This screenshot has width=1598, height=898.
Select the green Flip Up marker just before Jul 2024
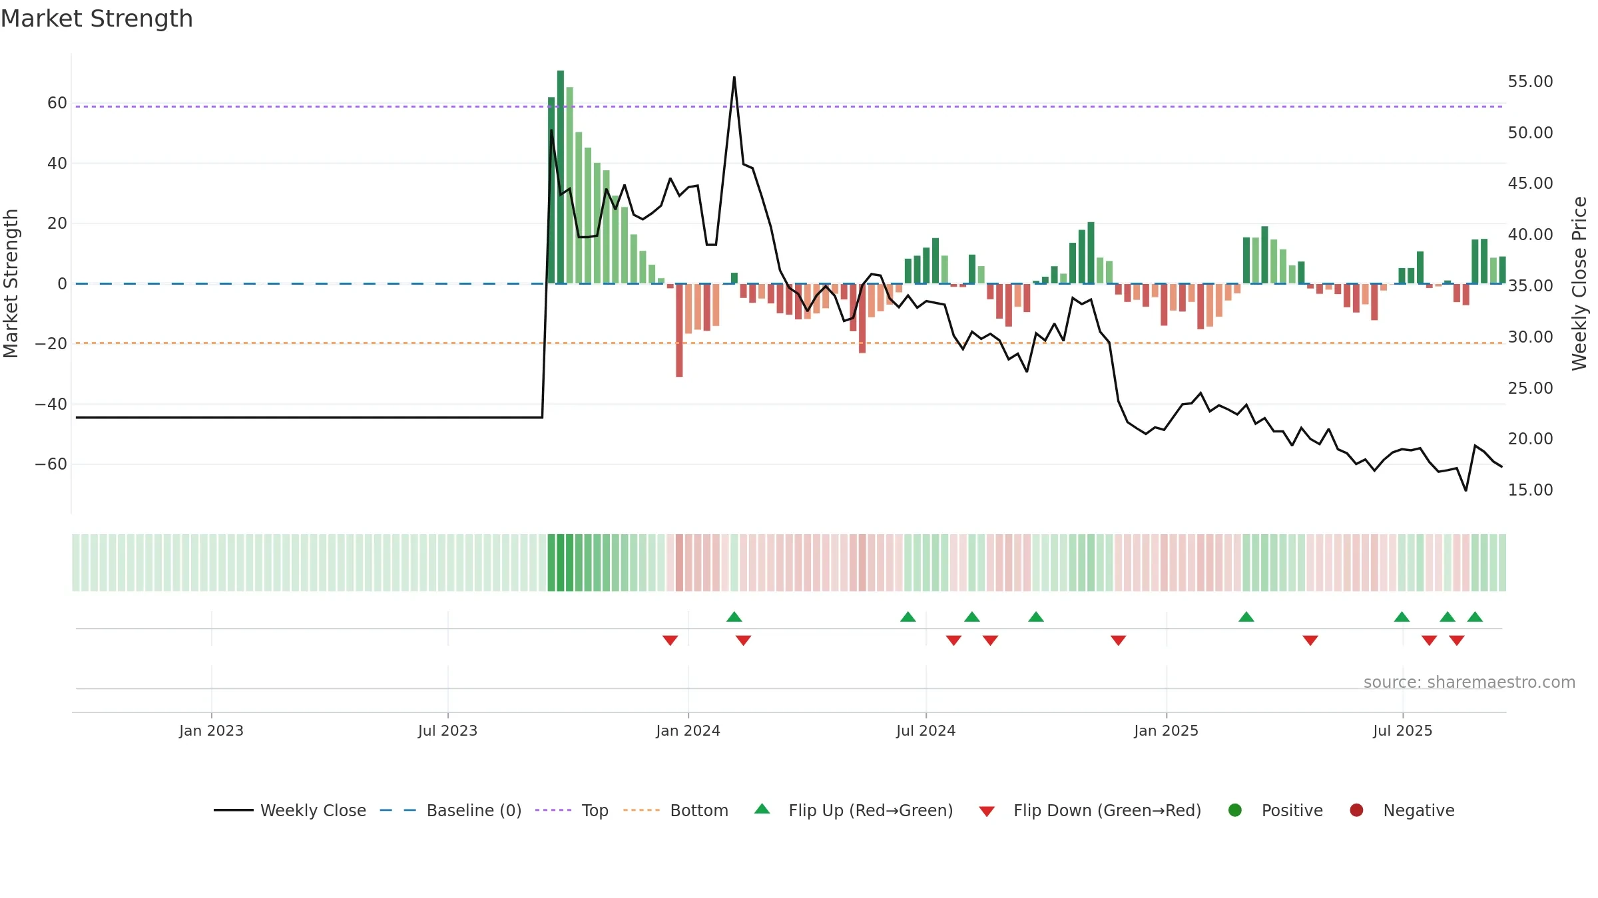[908, 617]
